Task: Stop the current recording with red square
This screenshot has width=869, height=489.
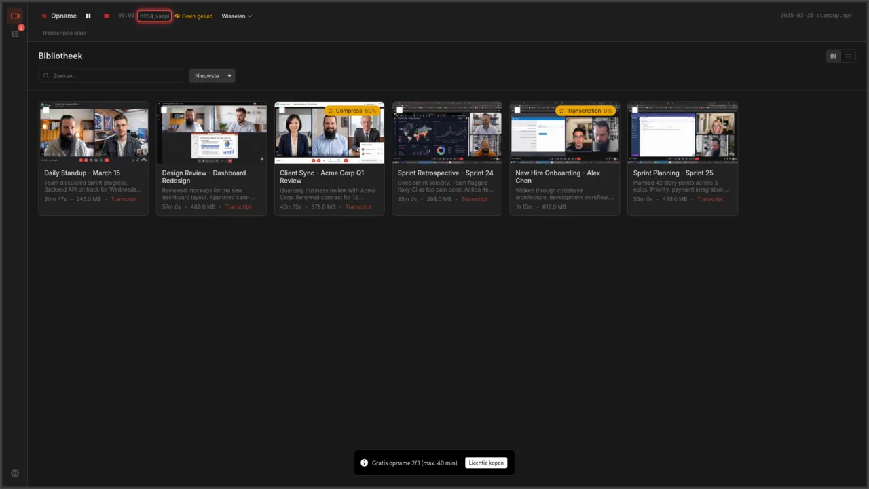Action: [x=106, y=16]
